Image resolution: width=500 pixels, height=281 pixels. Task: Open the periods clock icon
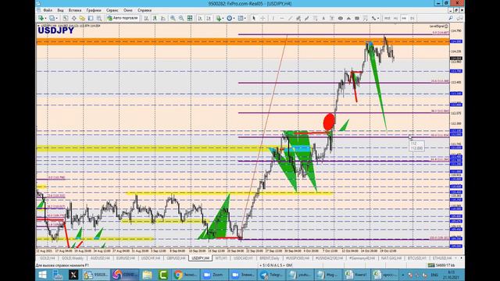point(229,18)
